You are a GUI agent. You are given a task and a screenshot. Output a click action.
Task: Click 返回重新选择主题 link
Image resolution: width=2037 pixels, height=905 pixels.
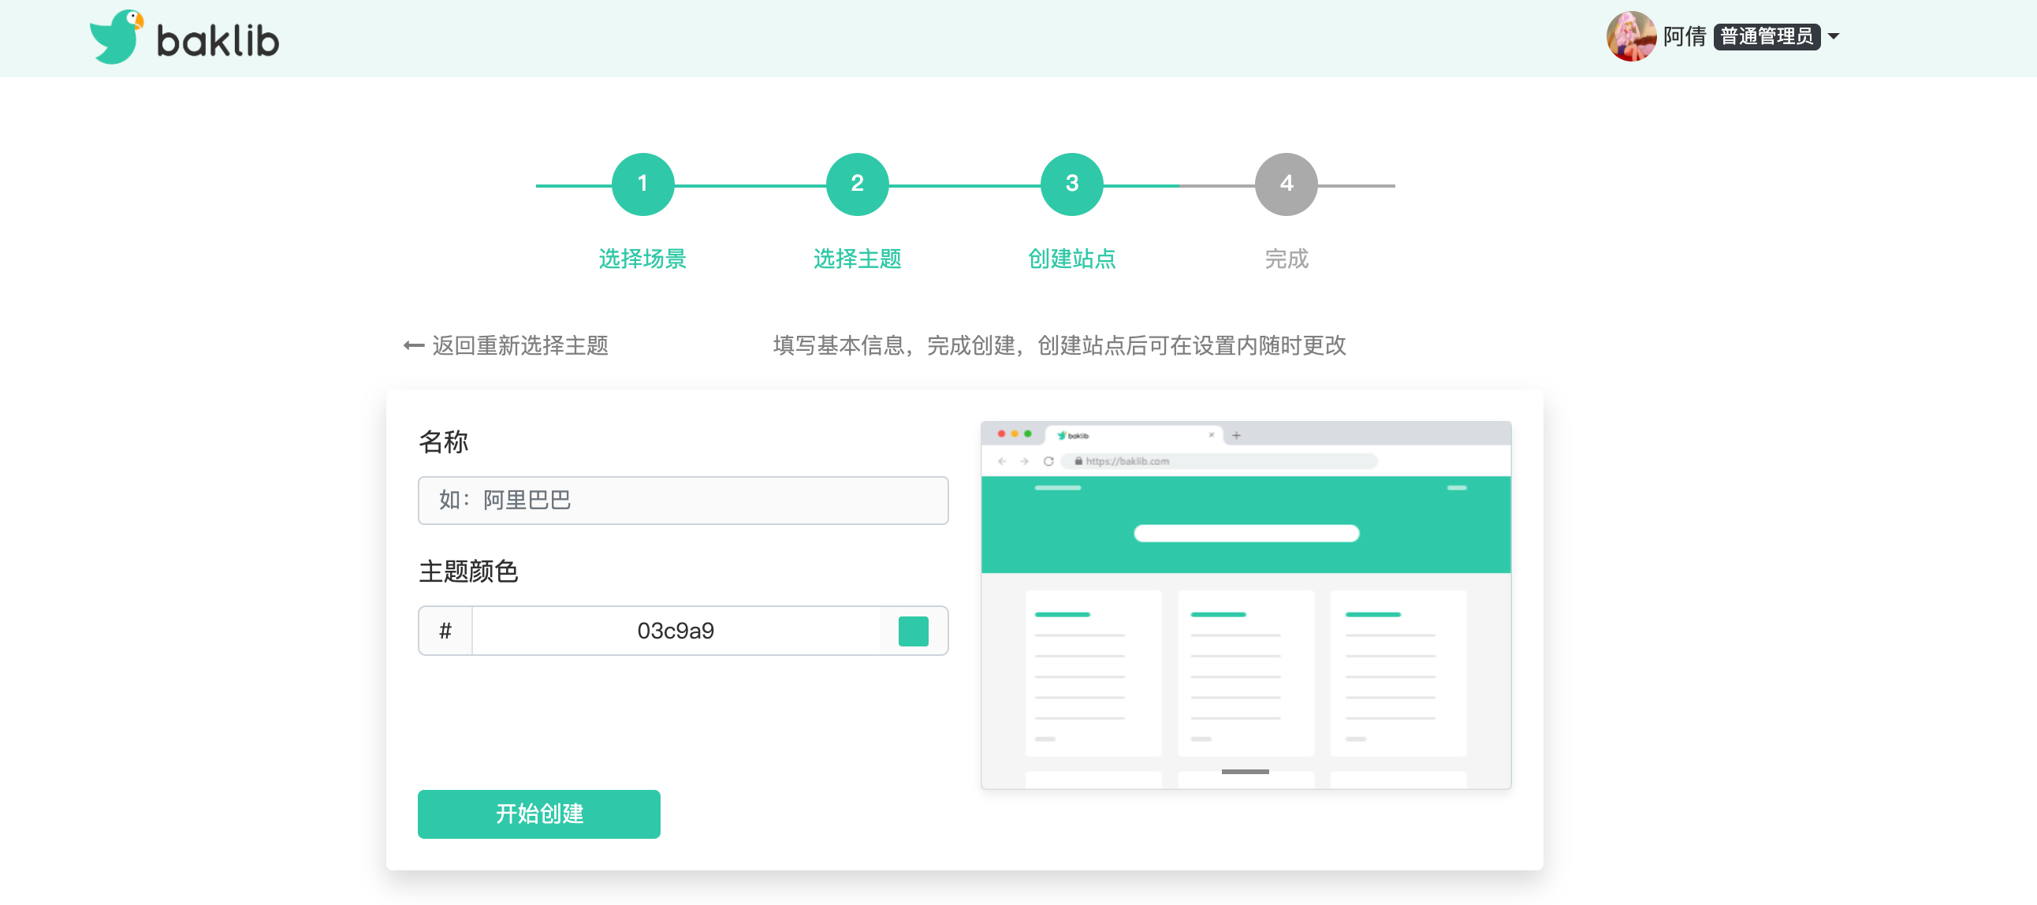[x=519, y=346]
